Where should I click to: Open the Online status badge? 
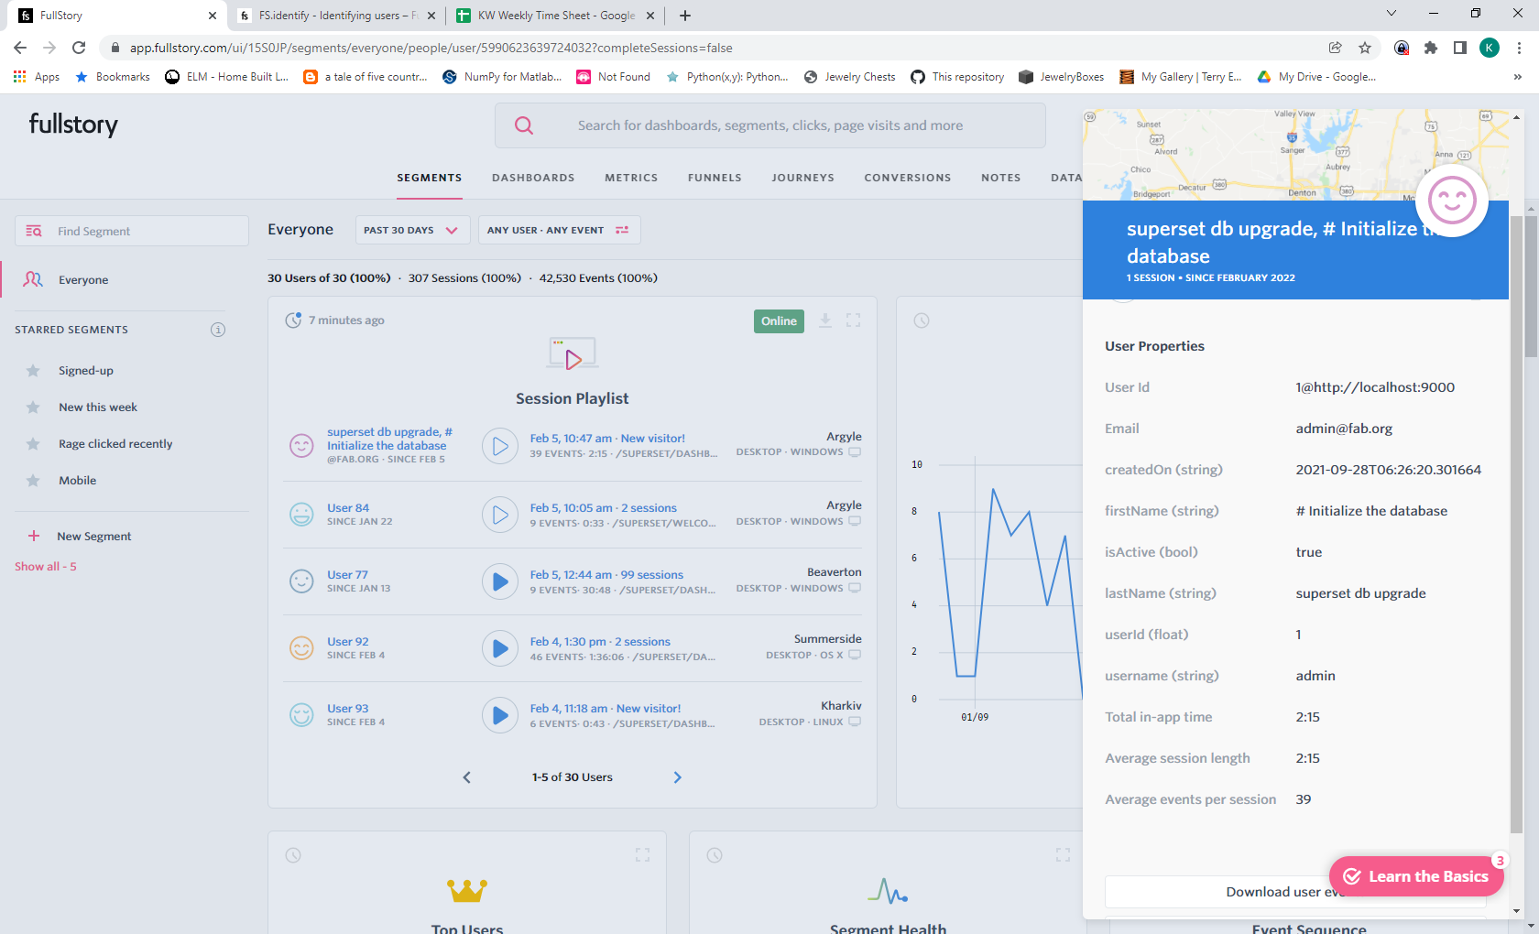(779, 321)
